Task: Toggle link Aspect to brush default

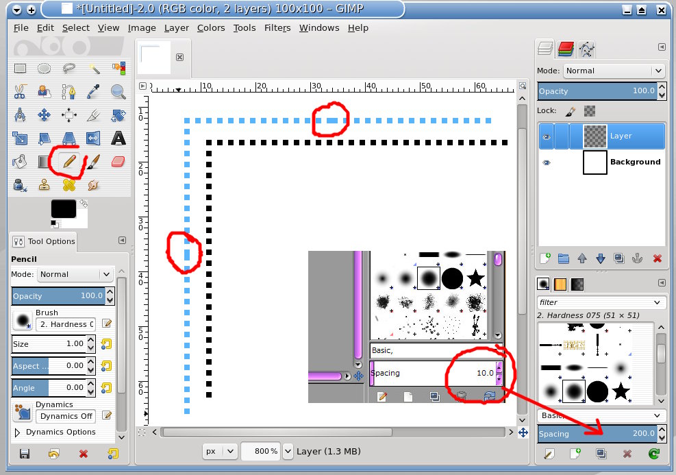Action: click(x=106, y=366)
